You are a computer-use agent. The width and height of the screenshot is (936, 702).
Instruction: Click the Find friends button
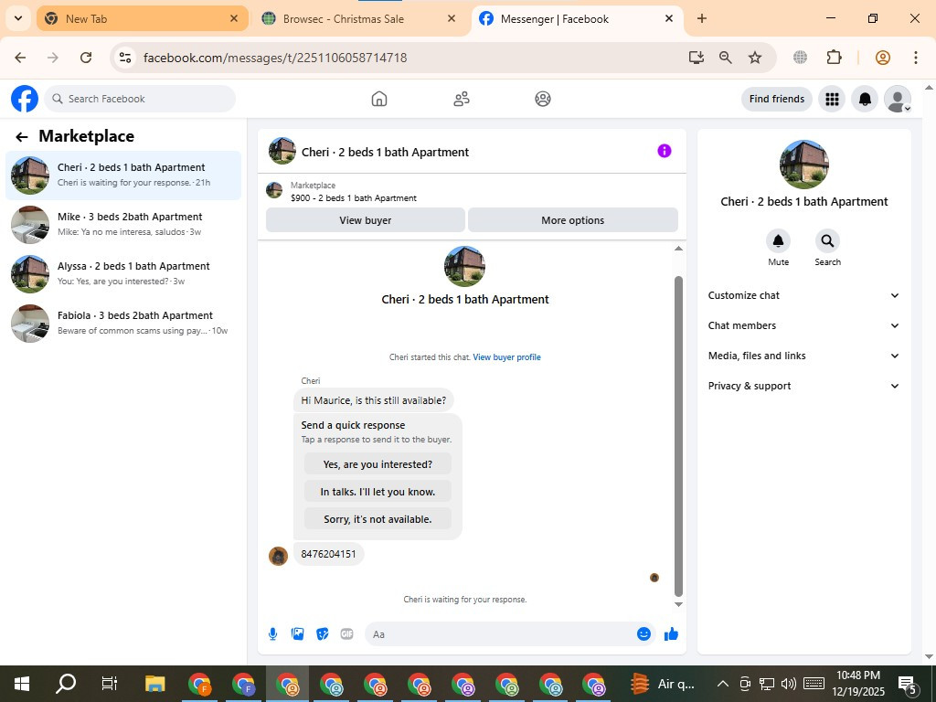click(x=777, y=99)
